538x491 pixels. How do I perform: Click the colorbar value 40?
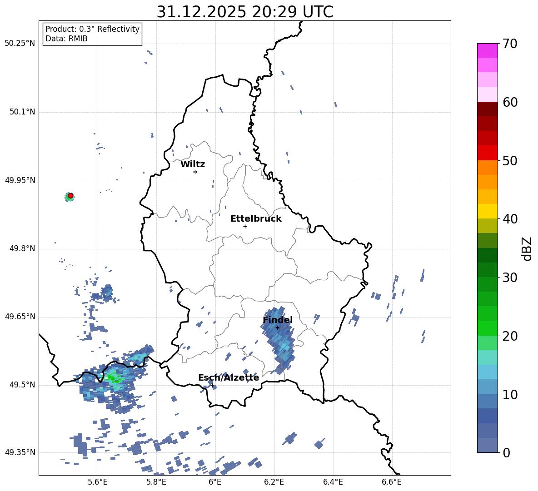(510, 219)
